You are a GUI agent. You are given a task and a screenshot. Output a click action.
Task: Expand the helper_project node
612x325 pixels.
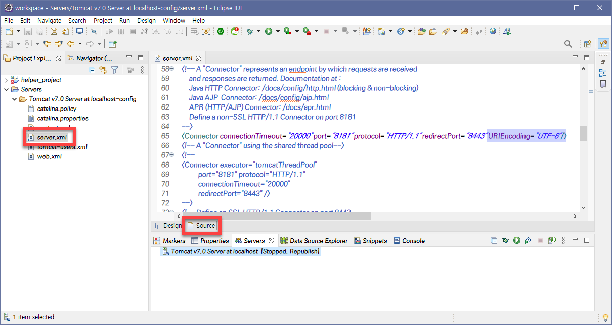[7, 80]
